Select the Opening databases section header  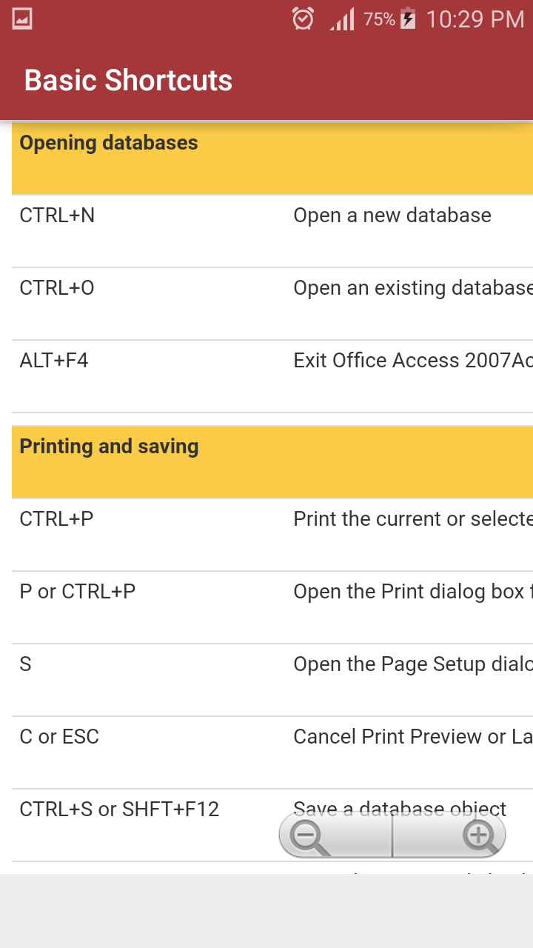click(x=272, y=158)
